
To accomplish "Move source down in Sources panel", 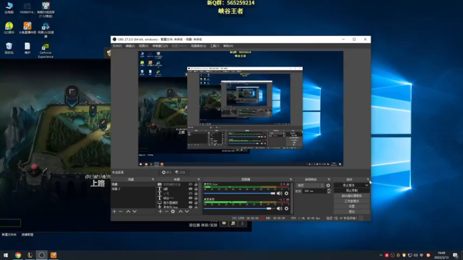I will [186, 211].
